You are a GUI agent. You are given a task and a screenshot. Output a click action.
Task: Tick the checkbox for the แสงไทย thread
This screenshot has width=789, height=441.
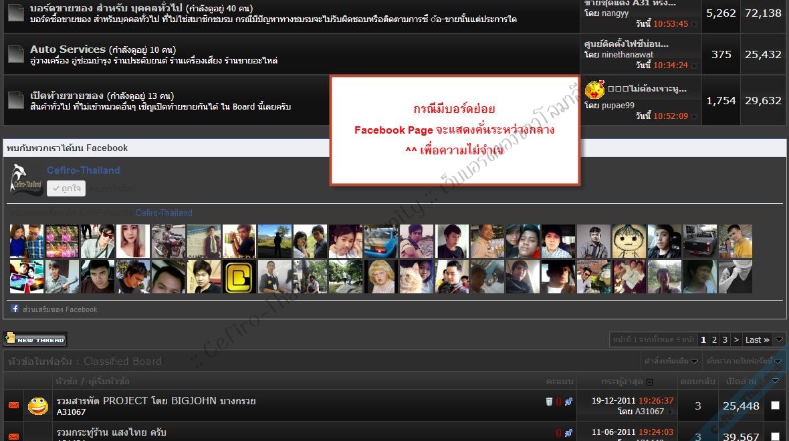click(775, 436)
